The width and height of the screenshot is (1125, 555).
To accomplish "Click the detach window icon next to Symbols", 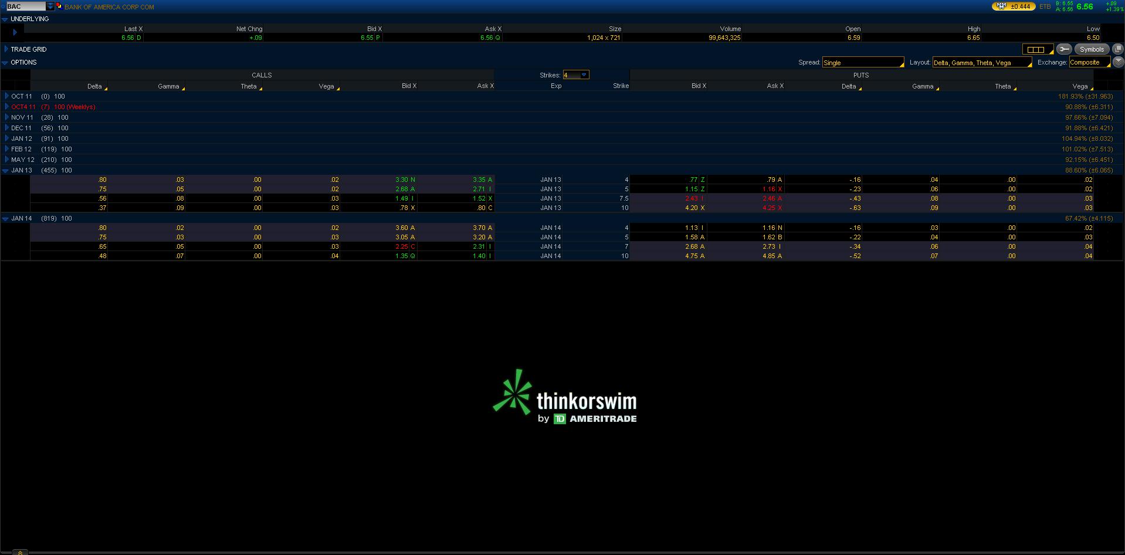I will click(x=1117, y=49).
